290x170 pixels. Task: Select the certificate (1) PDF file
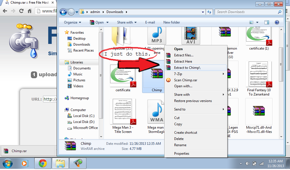pos(259,38)
